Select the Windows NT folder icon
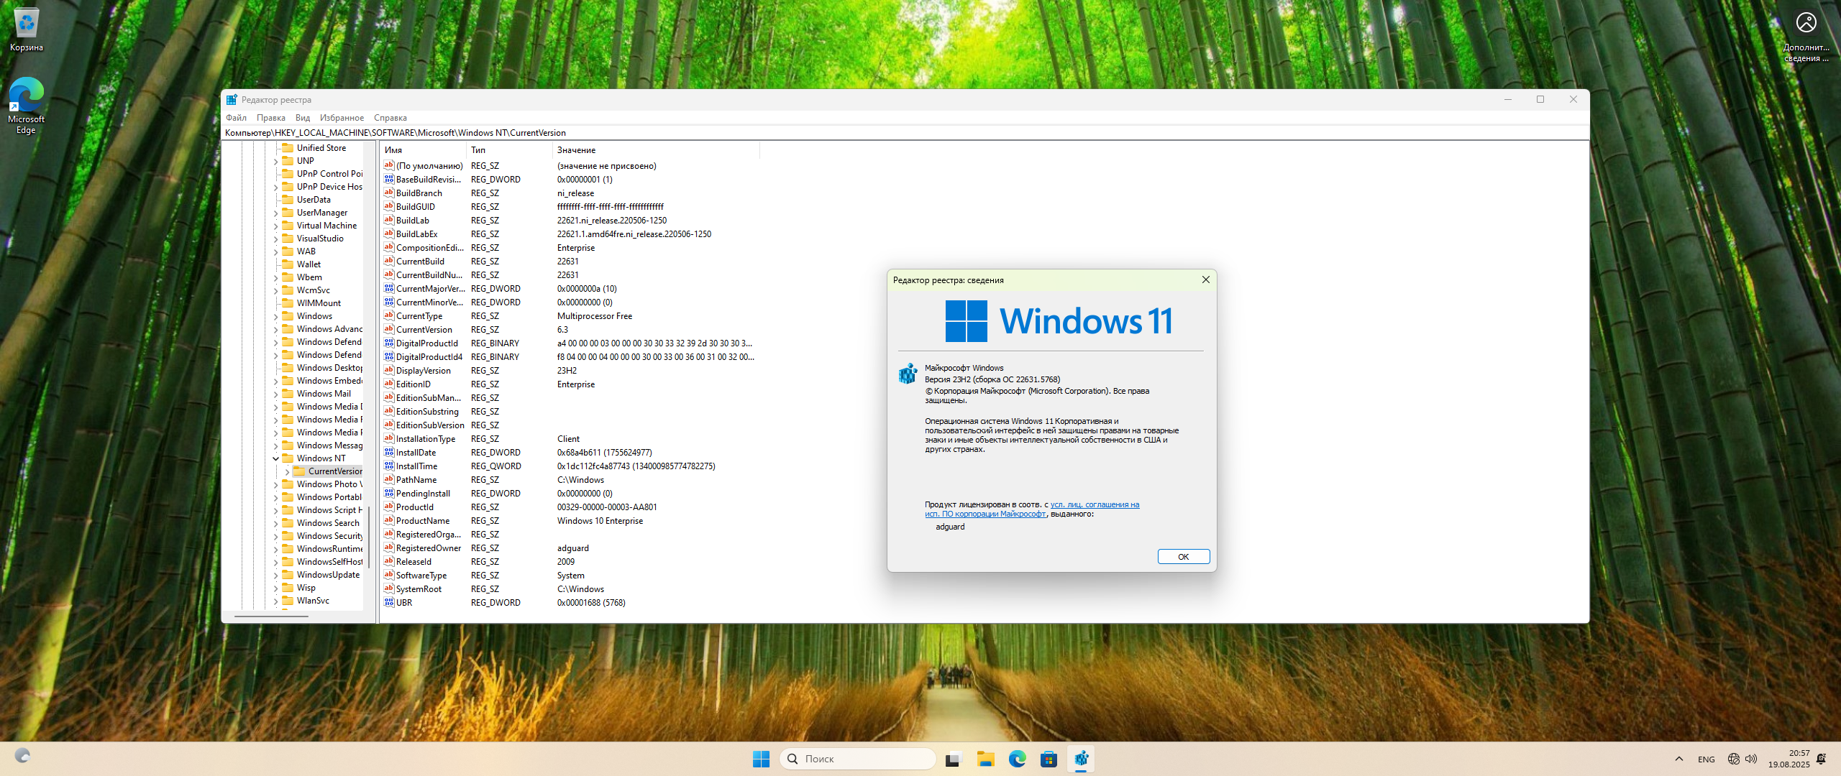Image resolution: width=1841 pixels, height=776 pixels. (x=288, y=458)
